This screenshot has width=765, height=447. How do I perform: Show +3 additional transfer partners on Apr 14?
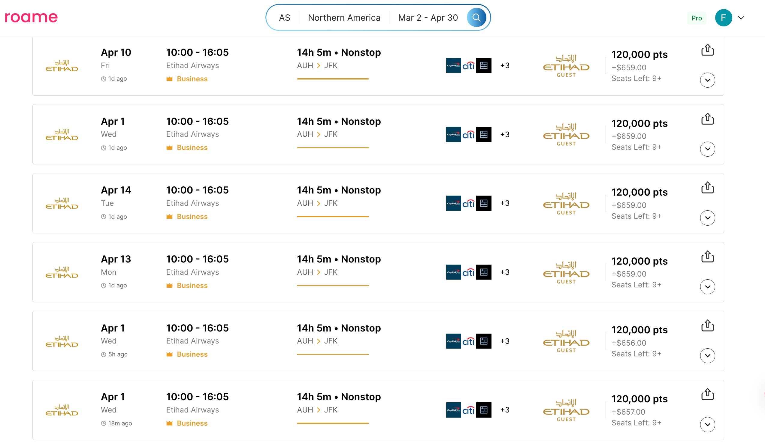tap(505, 203)
